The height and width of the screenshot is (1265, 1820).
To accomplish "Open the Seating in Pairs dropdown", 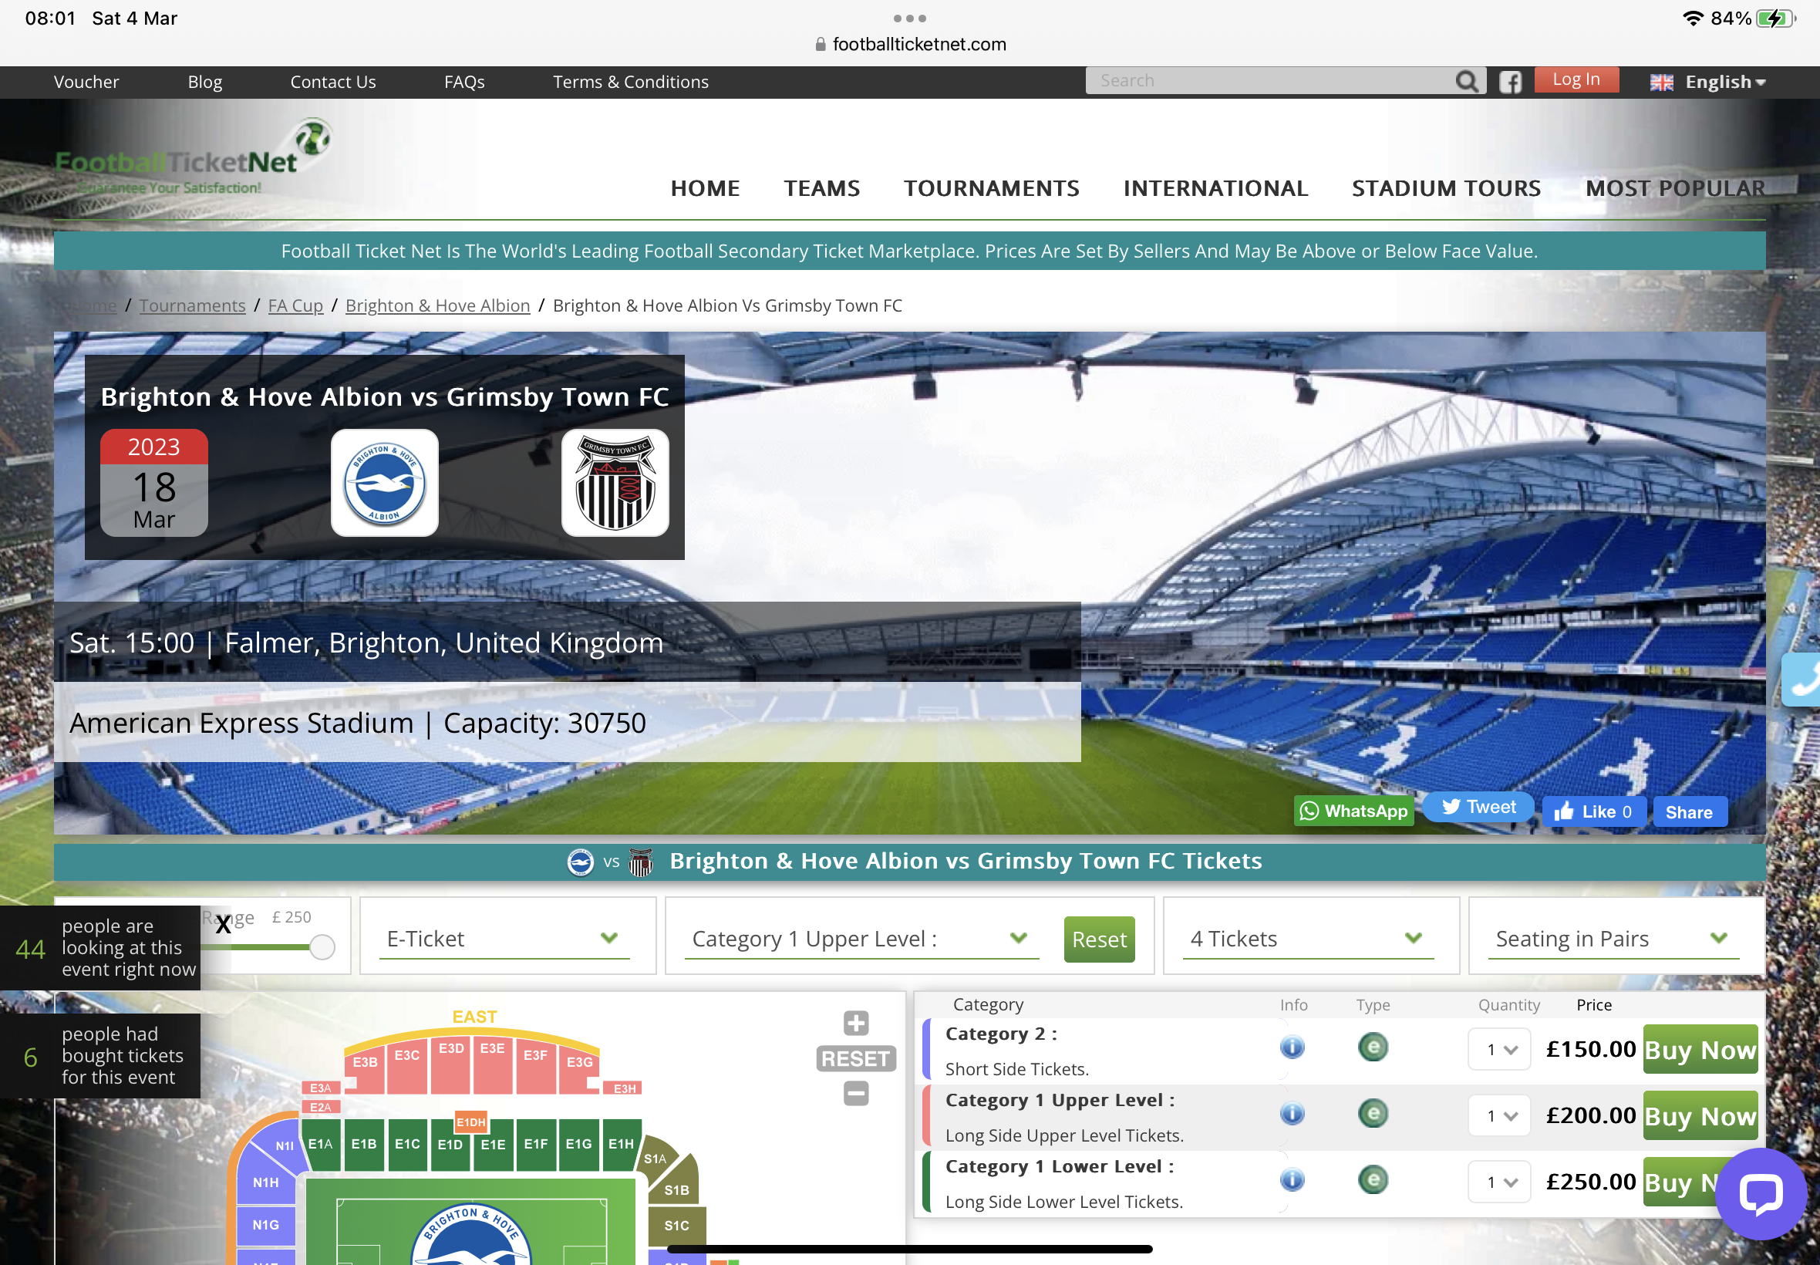I will pos(1613,939).
